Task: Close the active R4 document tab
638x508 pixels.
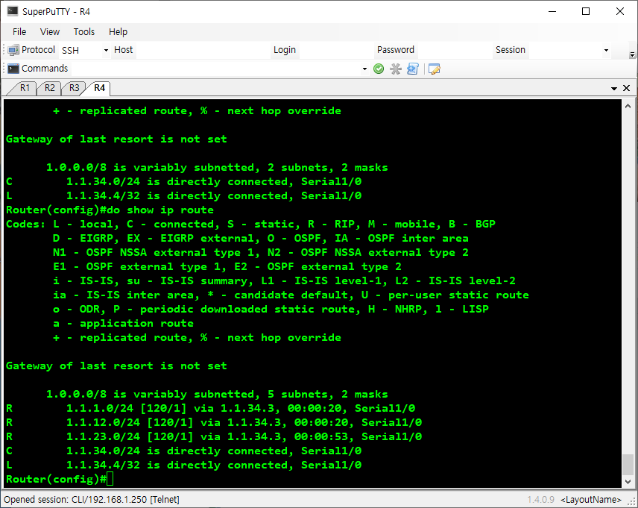Action: (627, 88)
